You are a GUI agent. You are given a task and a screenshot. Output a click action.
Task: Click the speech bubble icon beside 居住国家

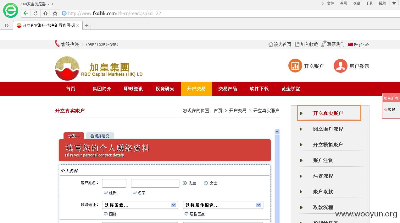[186, 214]
